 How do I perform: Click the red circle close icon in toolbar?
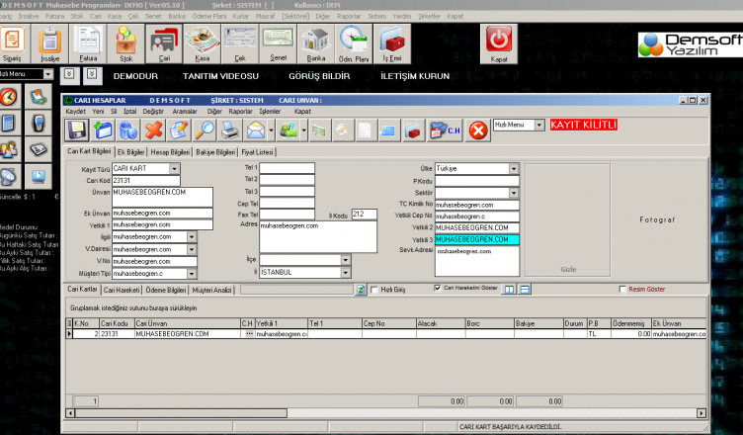pos(477,130)
